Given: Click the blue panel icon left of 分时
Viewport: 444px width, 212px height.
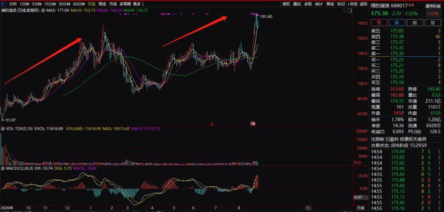Looking at the screenshot, I should point(3,4).
